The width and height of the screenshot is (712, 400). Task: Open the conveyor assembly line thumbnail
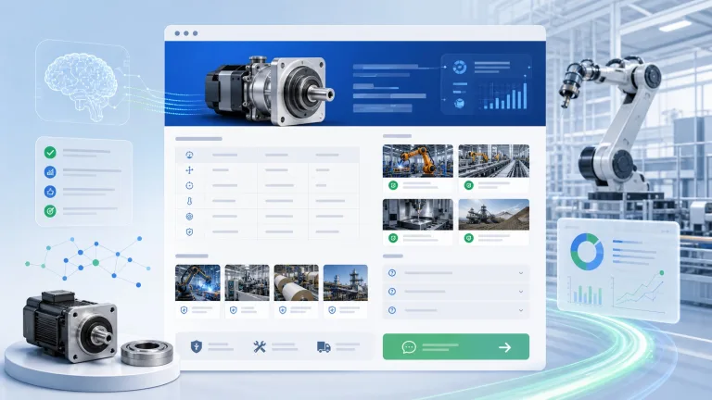(x=493, y=161)
